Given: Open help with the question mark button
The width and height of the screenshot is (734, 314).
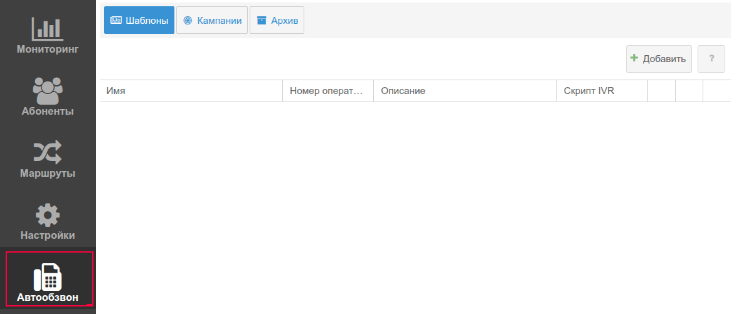Looking at the screenshot, I should click(711, 59).
